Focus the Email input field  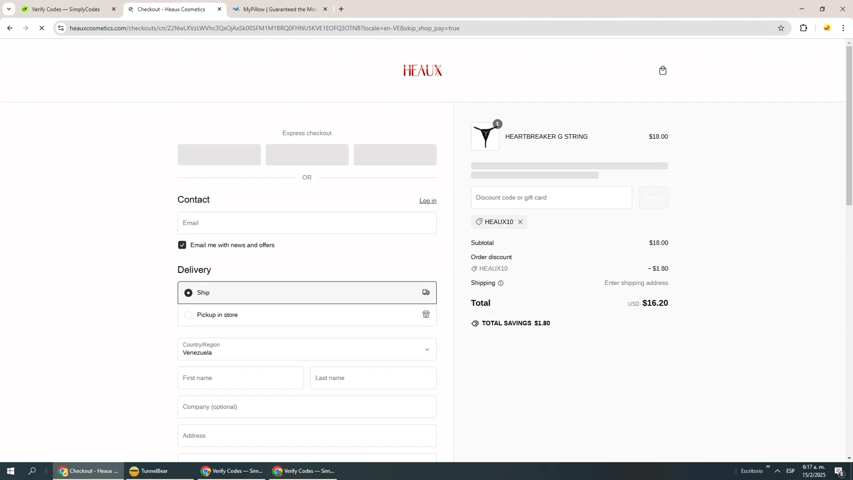pyautogui.click(x=307, y=223)
